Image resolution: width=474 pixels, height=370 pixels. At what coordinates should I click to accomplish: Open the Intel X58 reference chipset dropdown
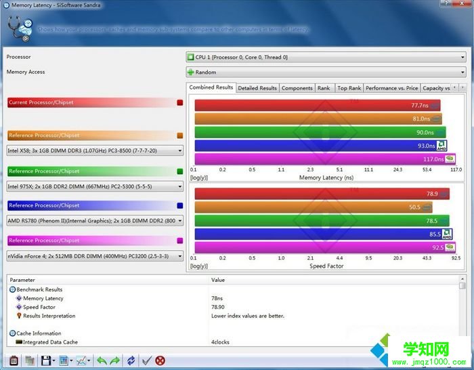[x=95, y=150]
